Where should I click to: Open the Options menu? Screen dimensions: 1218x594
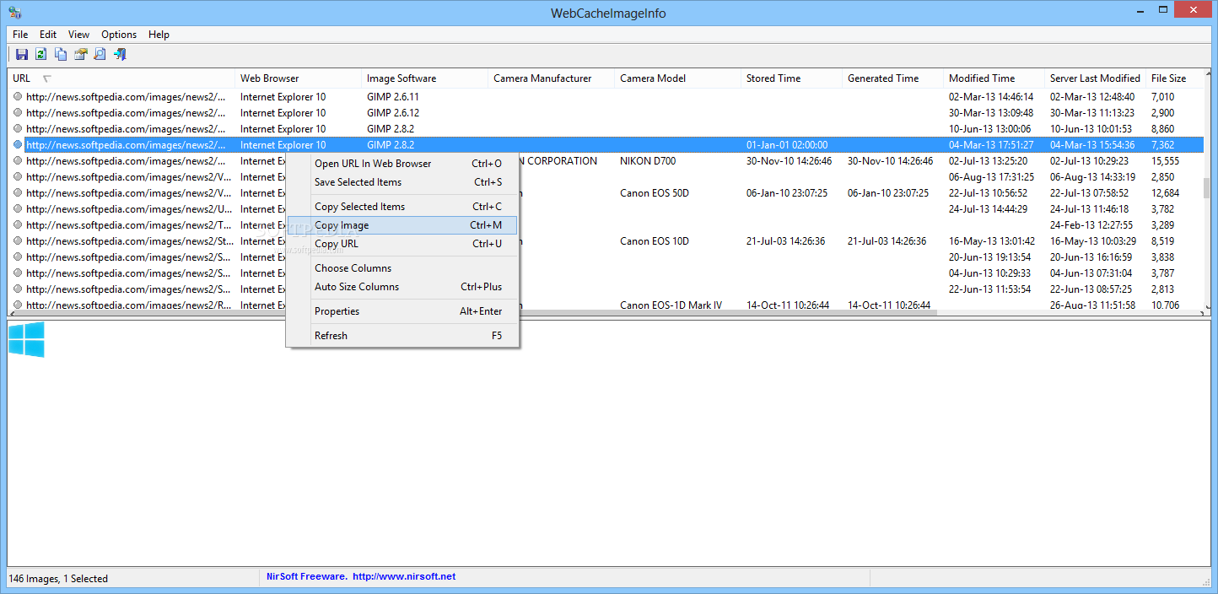[x=119, y=35]
